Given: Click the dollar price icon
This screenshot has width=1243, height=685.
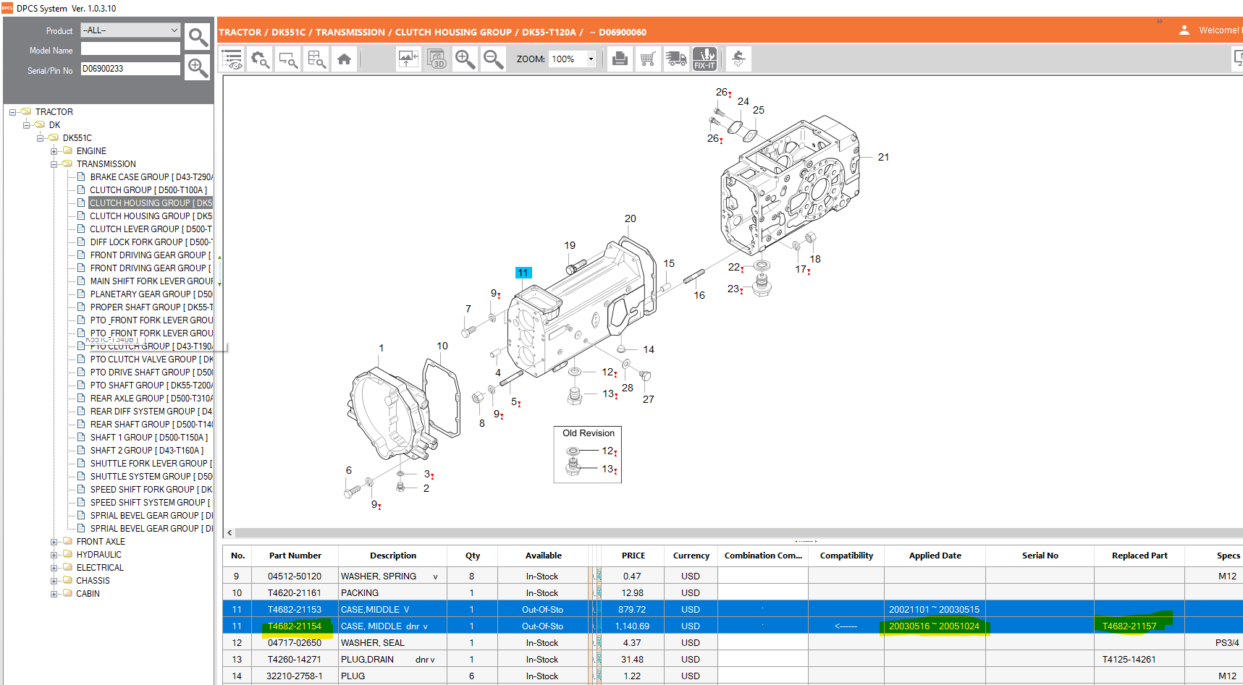Looking at the screenshot, I should tap(738, 59).
